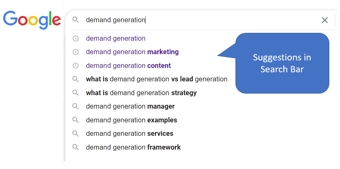Click the blue 'Suggestions in Search Bar' callout
Screen dimensions: 340x169
[x=282, y=63]
